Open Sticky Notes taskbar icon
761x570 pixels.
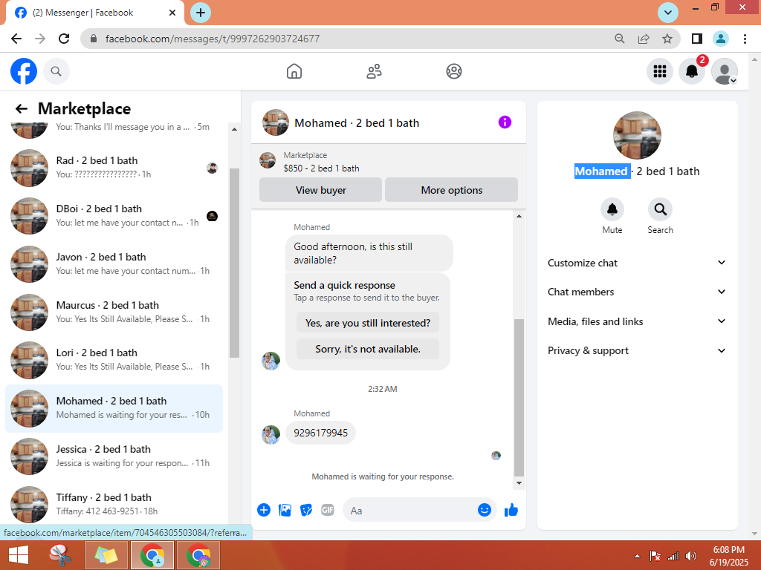pos(106,555)
